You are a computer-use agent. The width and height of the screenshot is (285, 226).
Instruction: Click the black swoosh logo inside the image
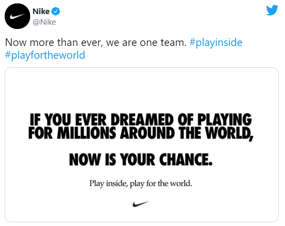(x=141, y=204)
